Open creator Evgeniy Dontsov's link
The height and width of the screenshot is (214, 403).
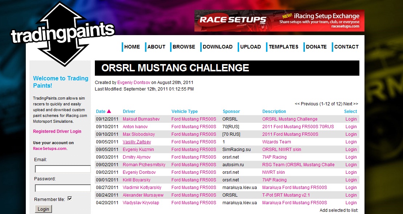click(x=134, y=83)
